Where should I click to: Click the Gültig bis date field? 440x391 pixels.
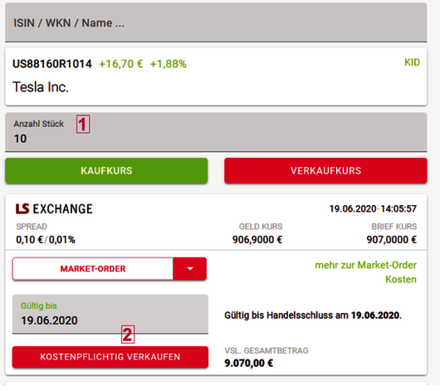pos(110,314)
